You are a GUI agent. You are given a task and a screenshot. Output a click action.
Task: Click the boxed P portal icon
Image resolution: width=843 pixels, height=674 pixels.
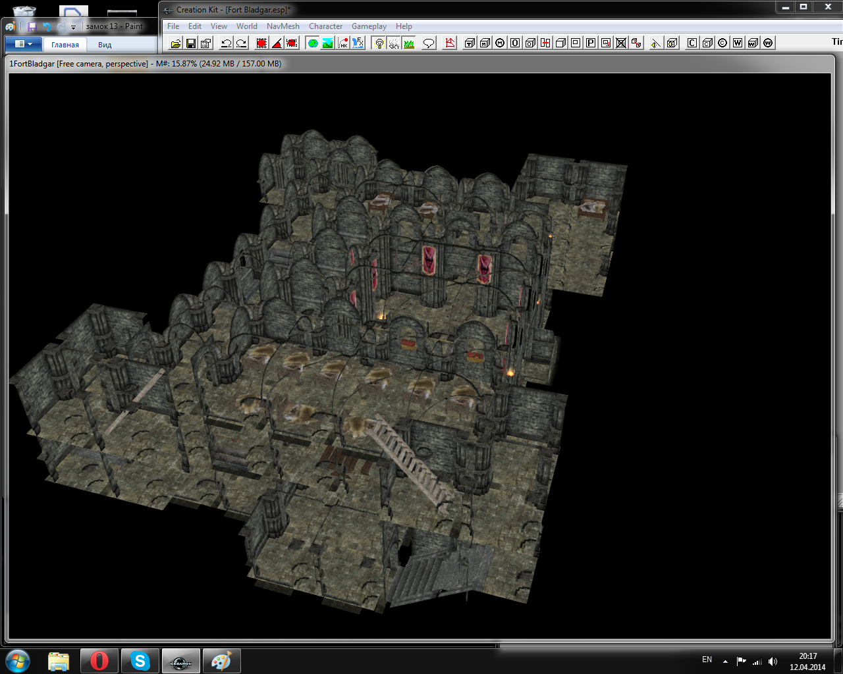click(591, 43)
